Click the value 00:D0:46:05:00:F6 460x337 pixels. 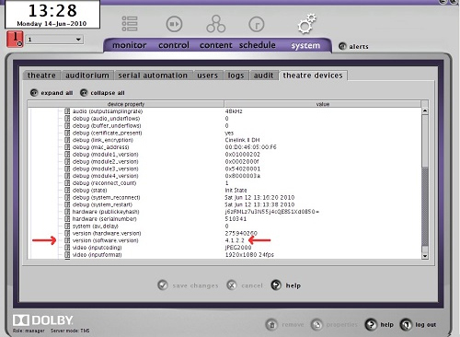(x=250, y=147)
